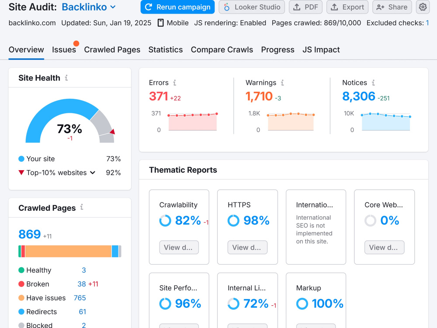Click the Rerun campaign button
Viewport: 437px width, 328px height.
click(x=177, y=7)
